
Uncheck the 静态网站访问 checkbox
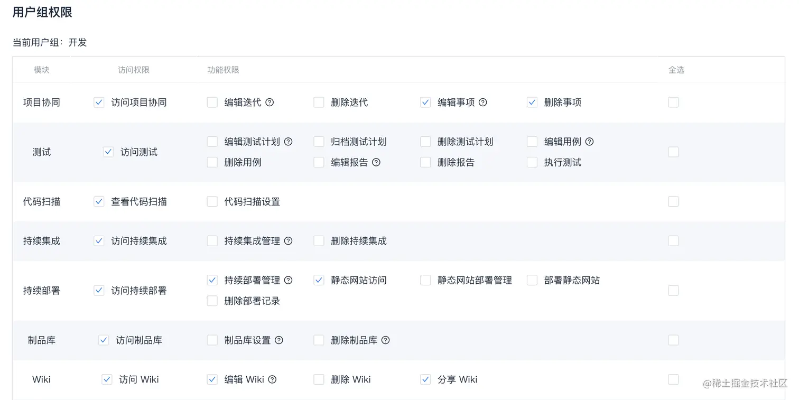(319, 280)
